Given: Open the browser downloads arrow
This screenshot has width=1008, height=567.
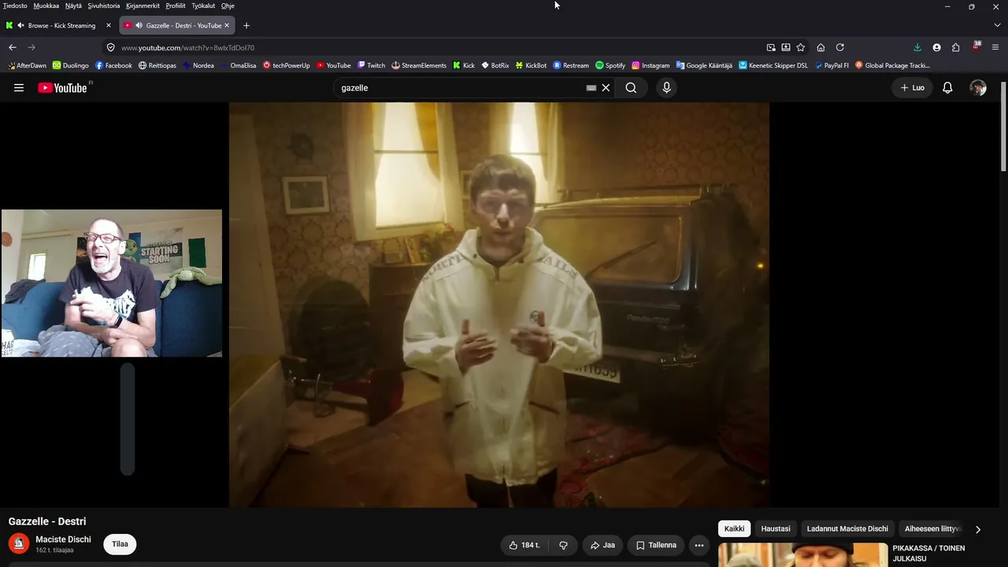Looking at the screenshot, I should coord(917,47).
